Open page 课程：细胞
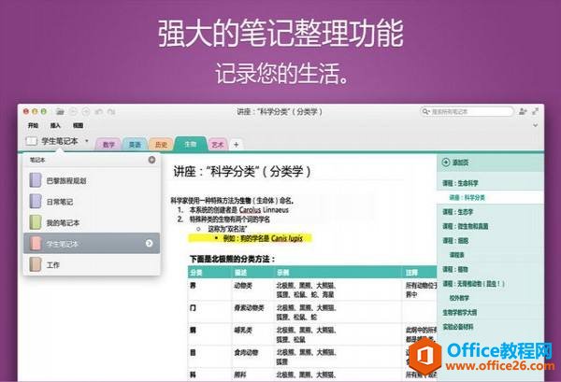Screen dimensions: 561x382 (x=490, y=240)
